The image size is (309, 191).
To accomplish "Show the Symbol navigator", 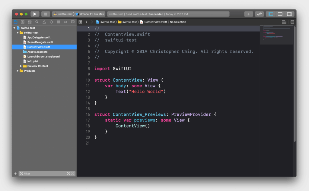I will click(x=30, y=22).
